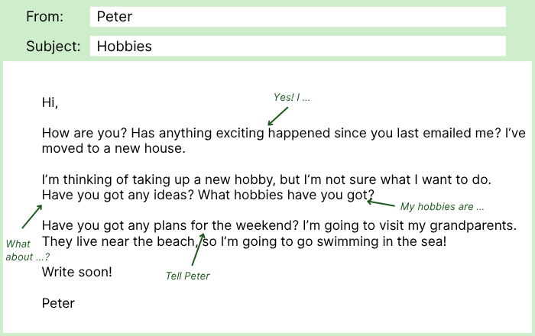Screen dimensions: 535x336
Task: Click the "moved to a new house" line
Action: tap(113, 148)
